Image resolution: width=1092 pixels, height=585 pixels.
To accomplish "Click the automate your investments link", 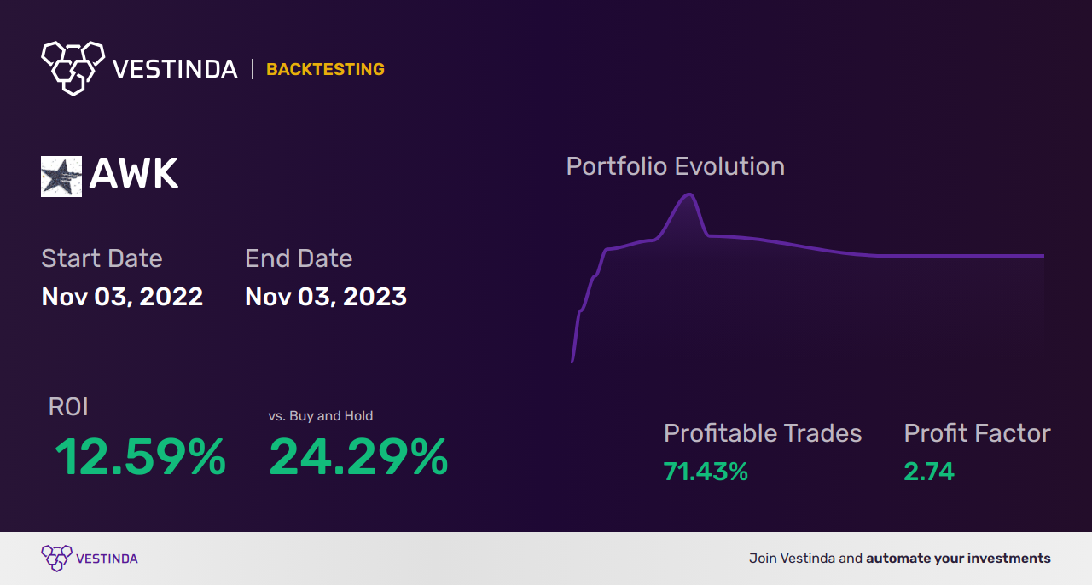I will tap(958, 559).
